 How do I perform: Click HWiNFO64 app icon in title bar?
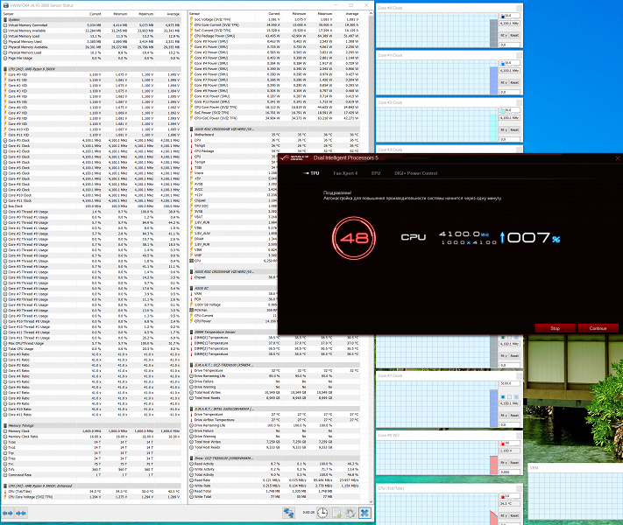coord(5,5)
